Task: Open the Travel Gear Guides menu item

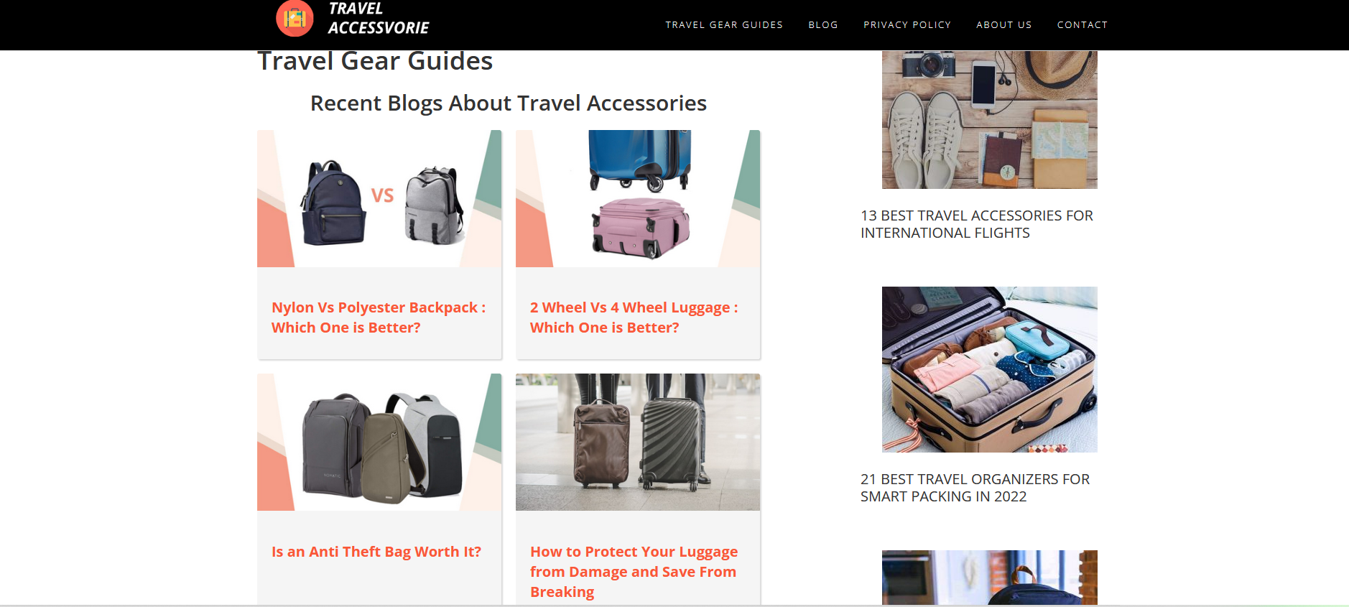Action: point(724,24)
